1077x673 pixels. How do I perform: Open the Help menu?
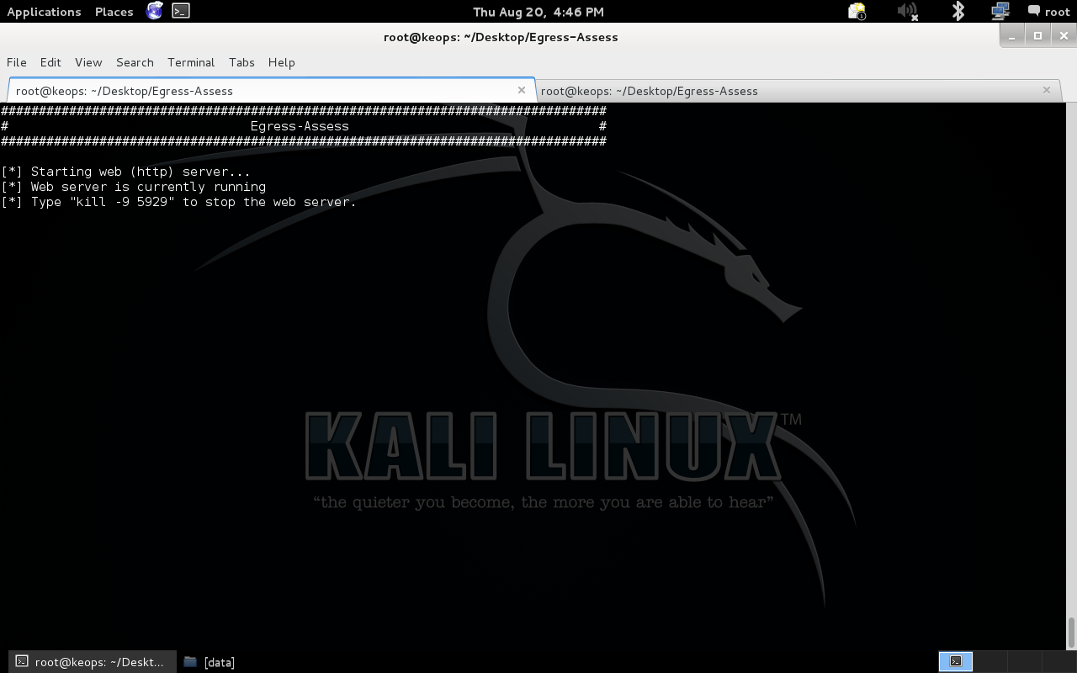[x=281, y=62]
